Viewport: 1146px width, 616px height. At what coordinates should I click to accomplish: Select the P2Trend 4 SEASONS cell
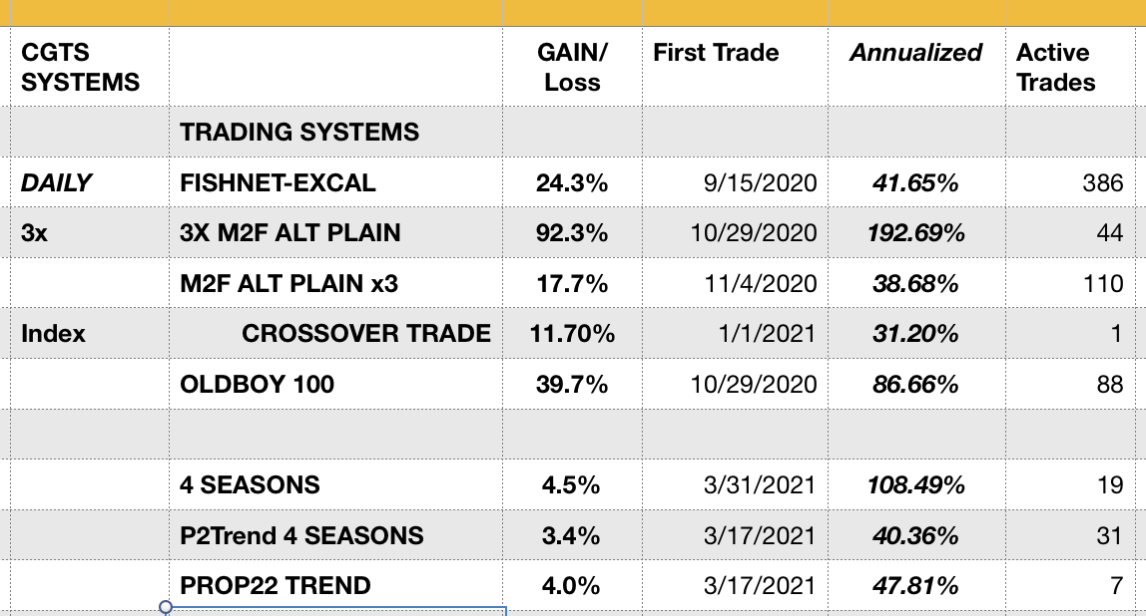click(301, 535)
